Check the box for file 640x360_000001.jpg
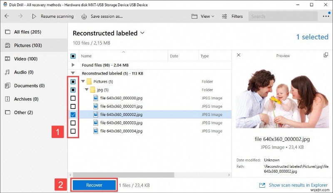Screen dimensions: 333x193 pos(73,106)
